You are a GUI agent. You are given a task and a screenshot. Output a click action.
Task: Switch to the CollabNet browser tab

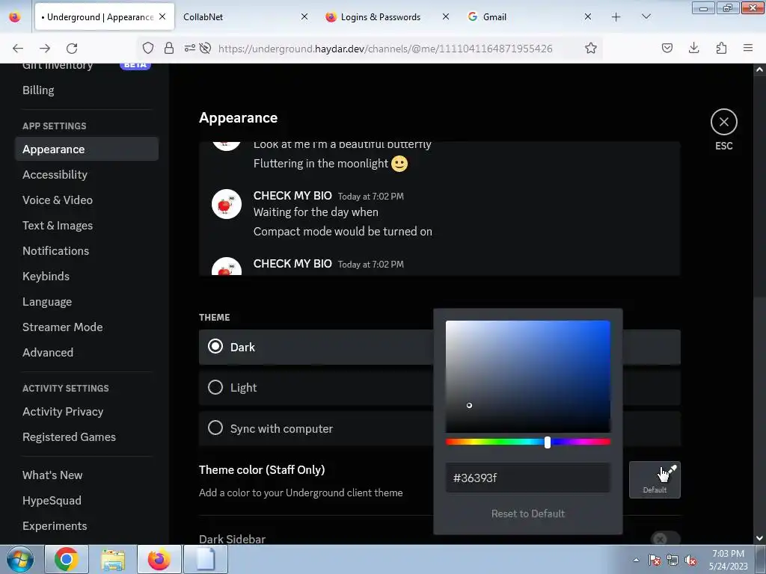245,16
